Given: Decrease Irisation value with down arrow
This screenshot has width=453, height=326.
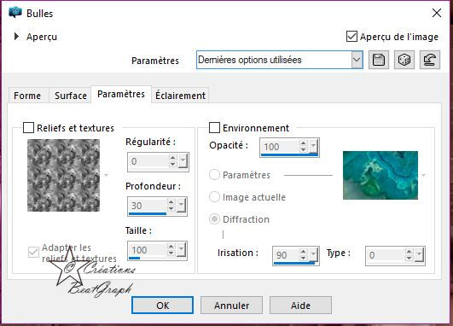Looking at the screenshot, I should 303,258.
